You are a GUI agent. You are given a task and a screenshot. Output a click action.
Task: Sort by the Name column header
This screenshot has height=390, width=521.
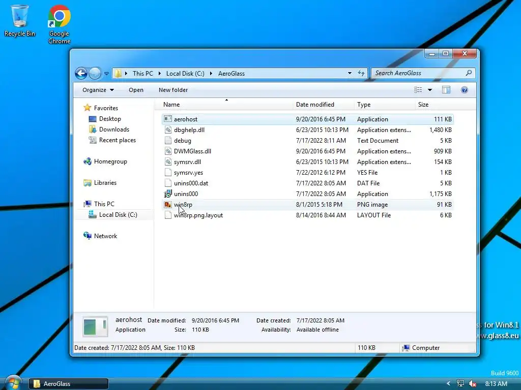click(x=224, y=105)
